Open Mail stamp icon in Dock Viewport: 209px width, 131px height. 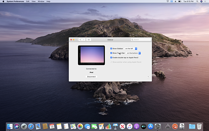click(38, 126)
